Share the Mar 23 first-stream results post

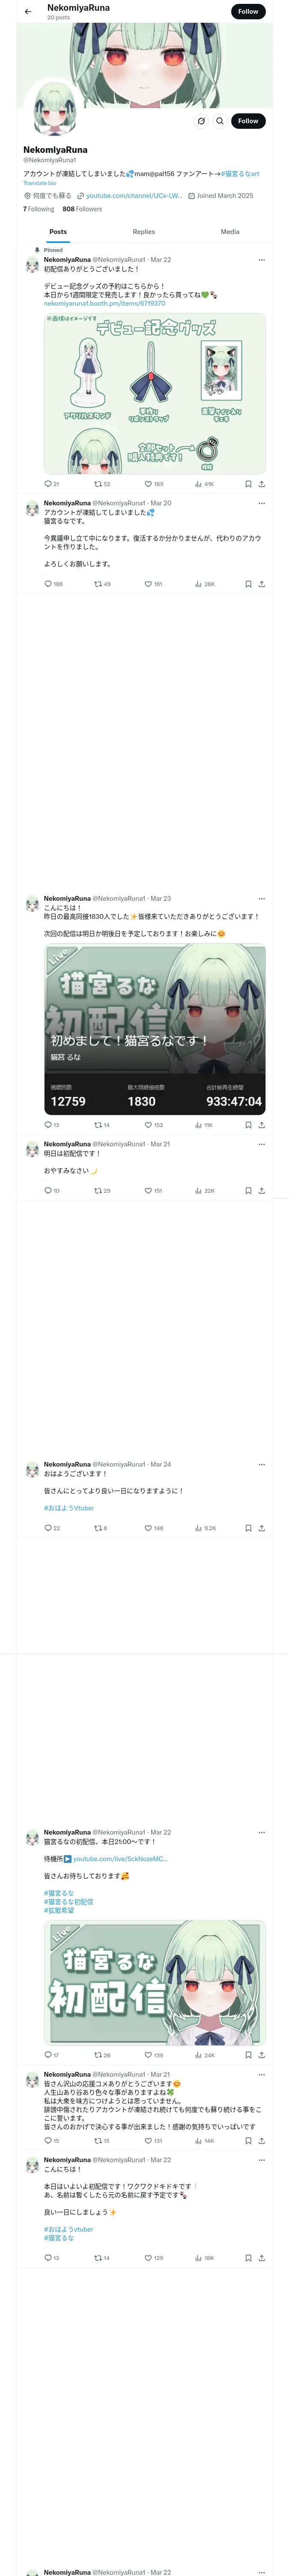click(x=261, y=1125)
